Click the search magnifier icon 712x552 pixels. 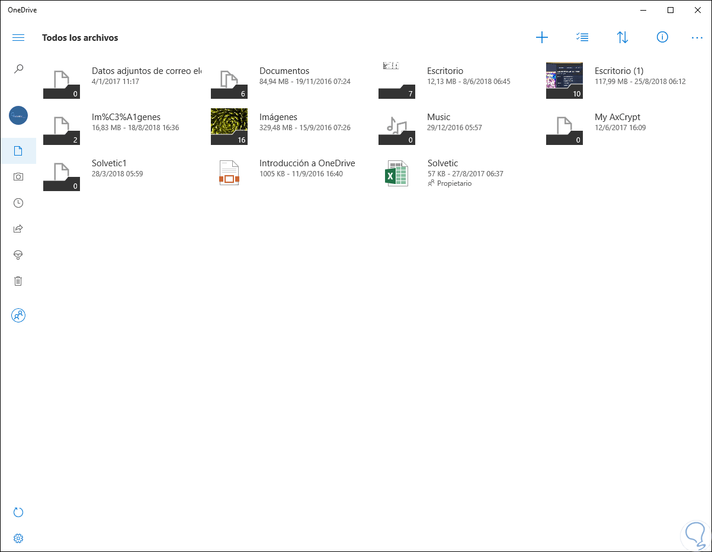18,69
